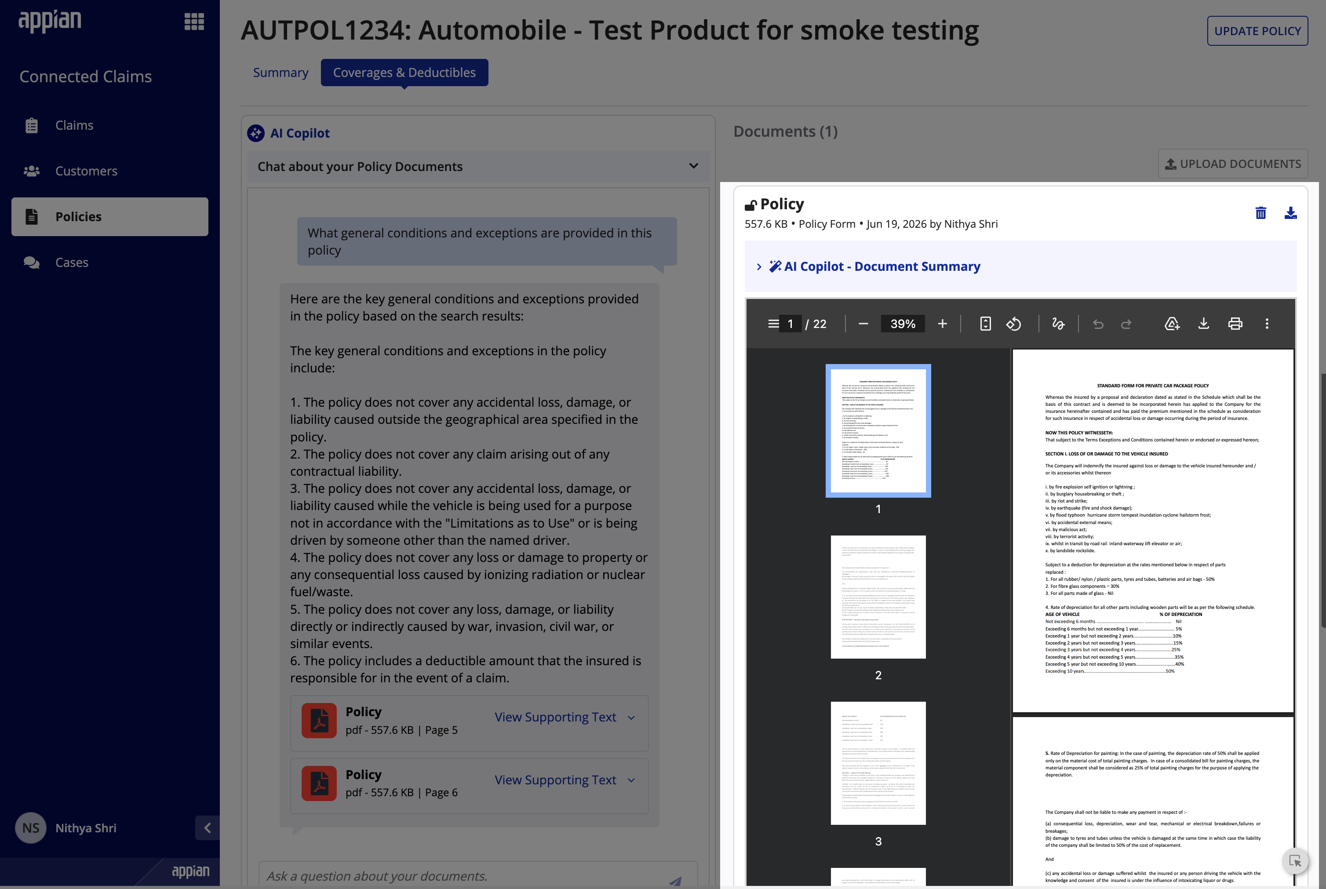Zoom in the PDF with plus icon
Viewport: 1326px width, 889px height.
pos(942,324)
